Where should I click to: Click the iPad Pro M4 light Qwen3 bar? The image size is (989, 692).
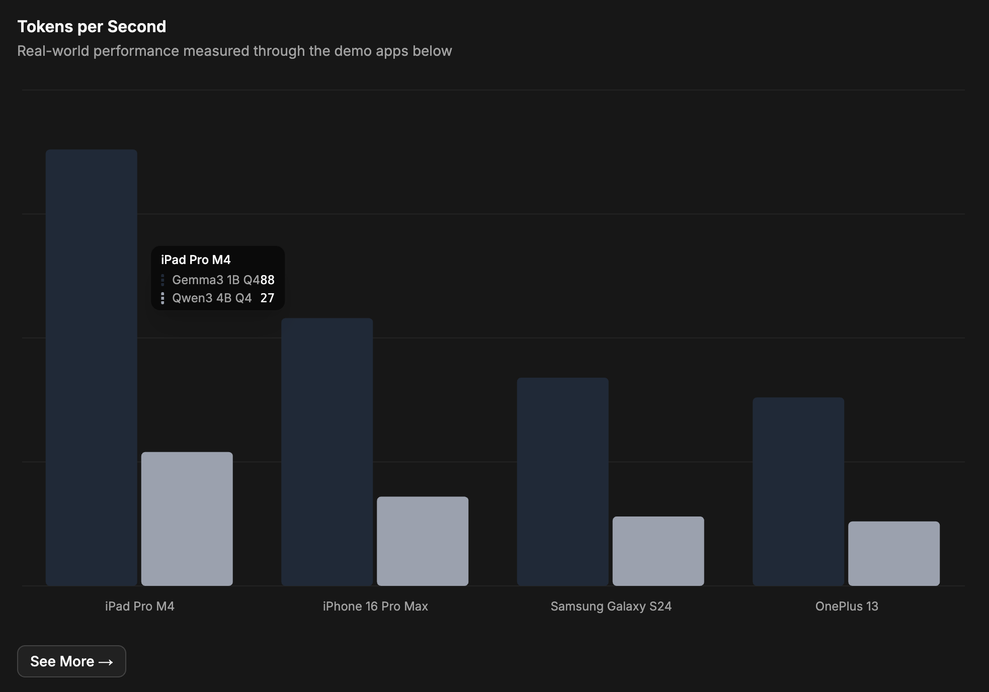[x=187, y=518]
